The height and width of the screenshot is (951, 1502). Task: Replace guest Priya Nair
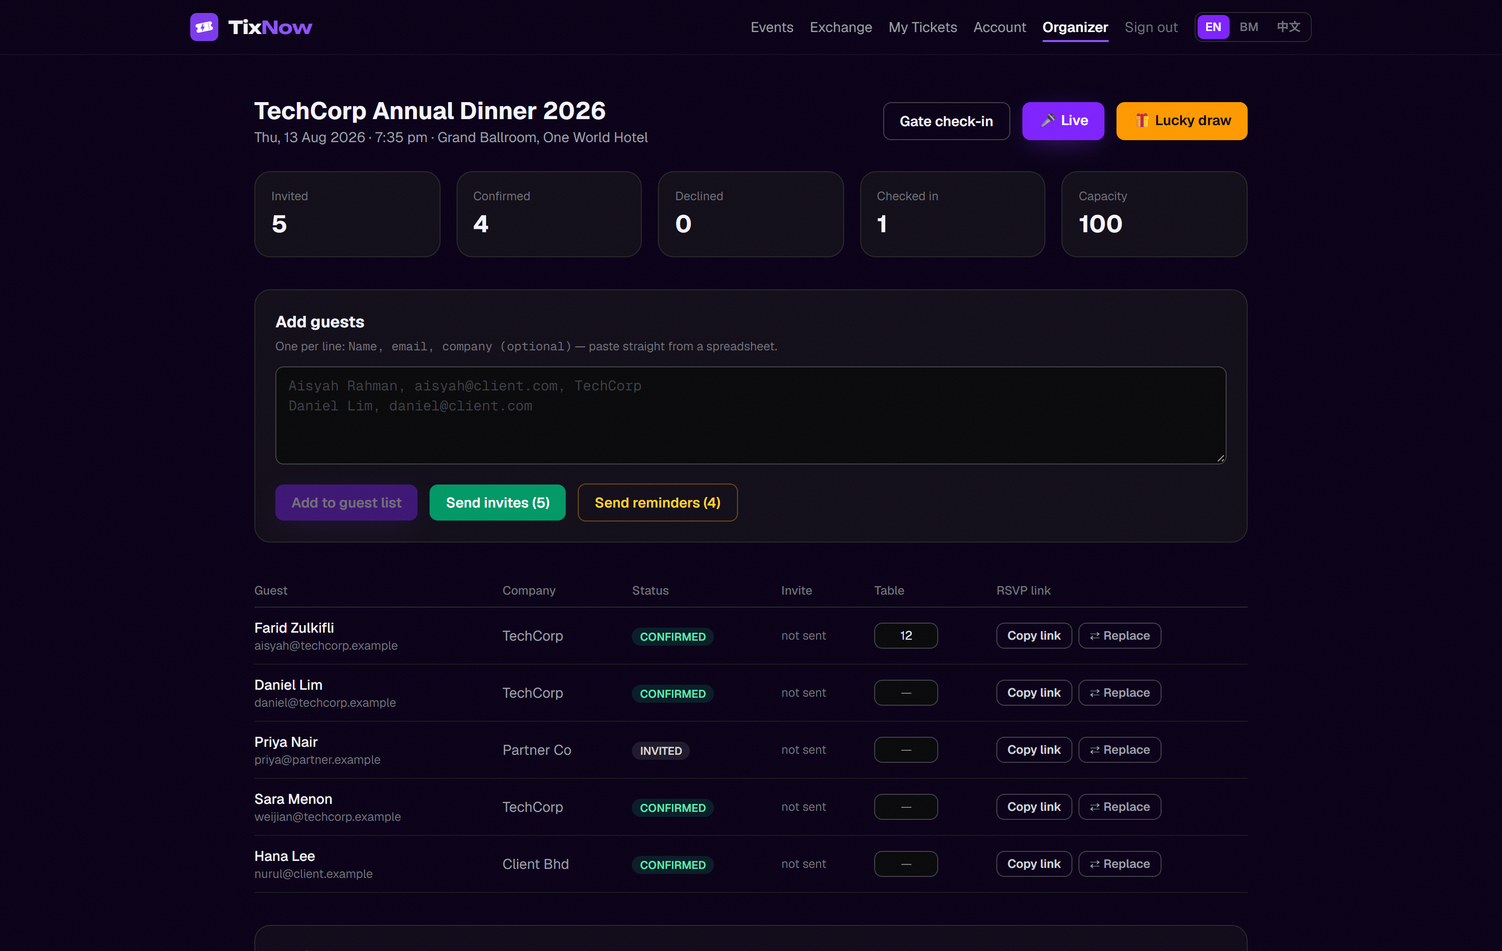1119,750
